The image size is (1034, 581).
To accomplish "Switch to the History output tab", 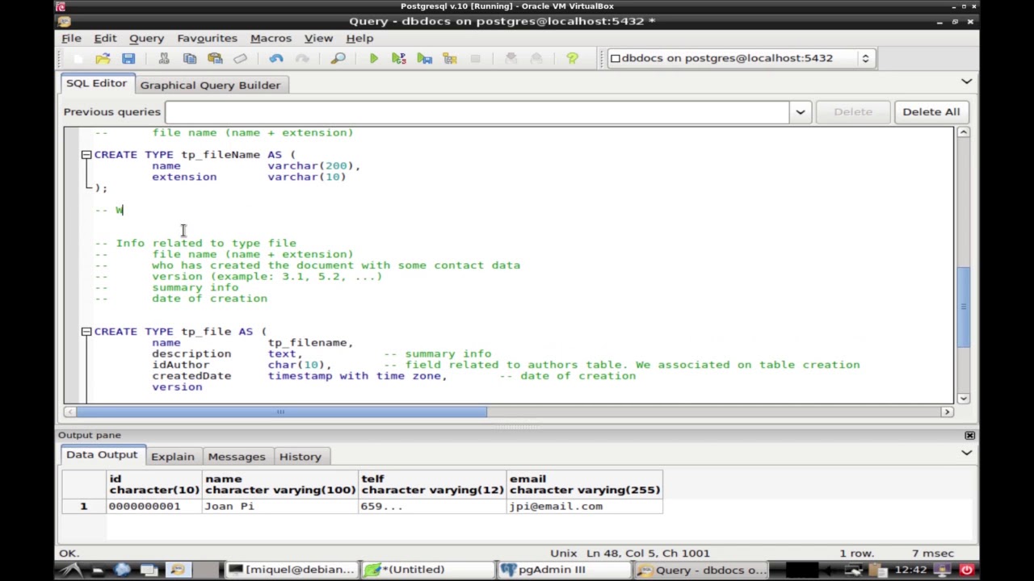I will [x=300, y=457].
